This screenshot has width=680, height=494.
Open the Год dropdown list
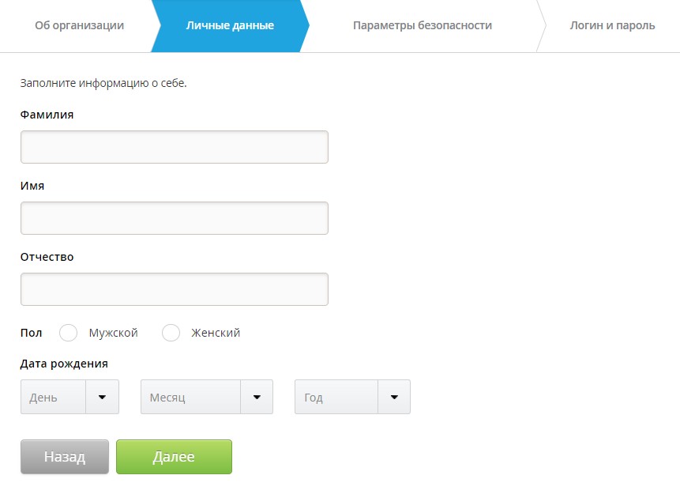tap(352, 398)
